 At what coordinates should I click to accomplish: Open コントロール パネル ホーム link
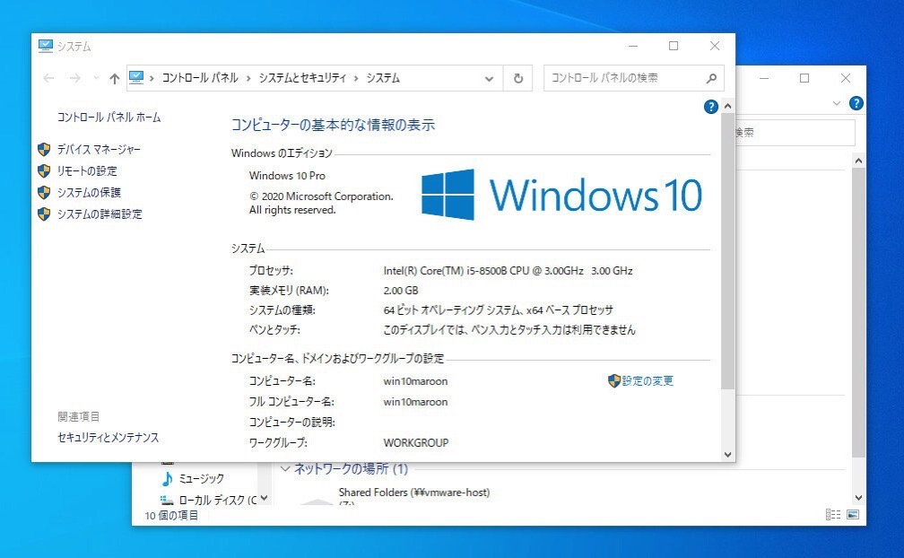pos(109,117)
